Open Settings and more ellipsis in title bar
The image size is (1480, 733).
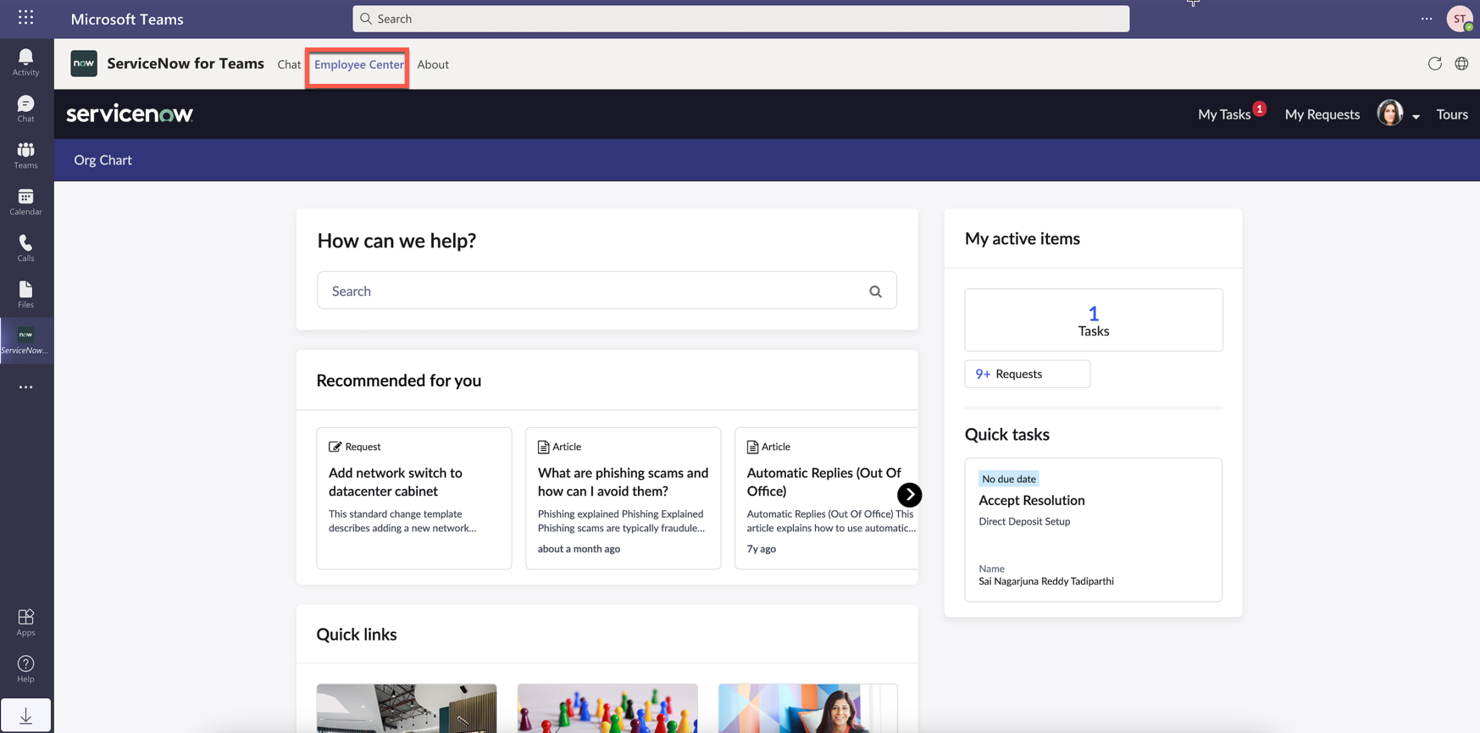pos(1427,19)
